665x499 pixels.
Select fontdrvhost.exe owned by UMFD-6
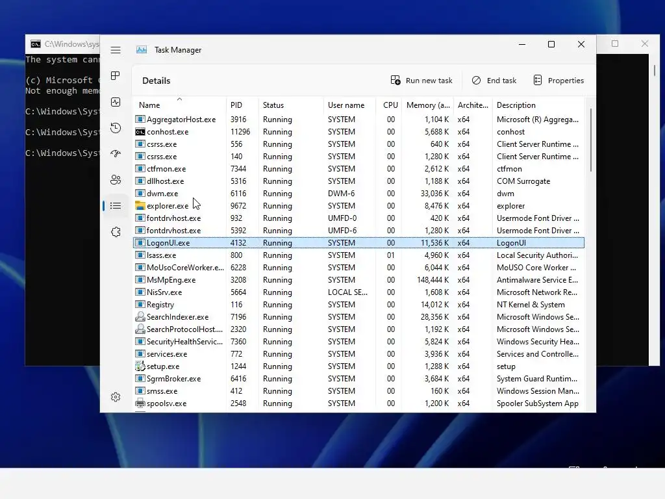click(358, 231)
